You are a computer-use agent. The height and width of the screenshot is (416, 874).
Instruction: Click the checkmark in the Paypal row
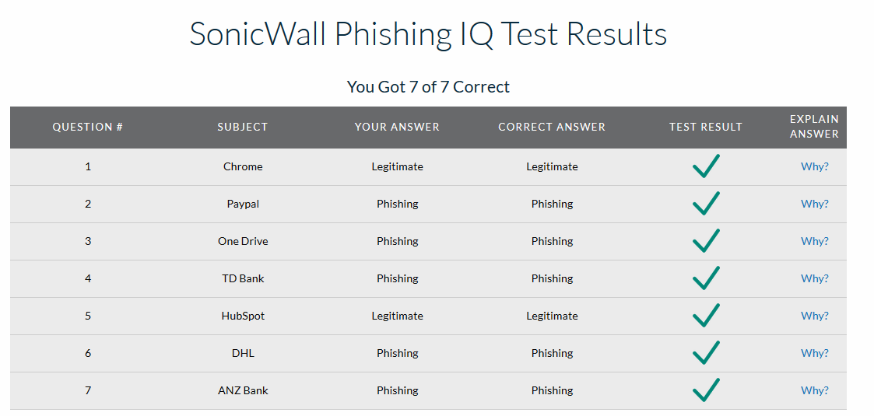tap(706, 204)
